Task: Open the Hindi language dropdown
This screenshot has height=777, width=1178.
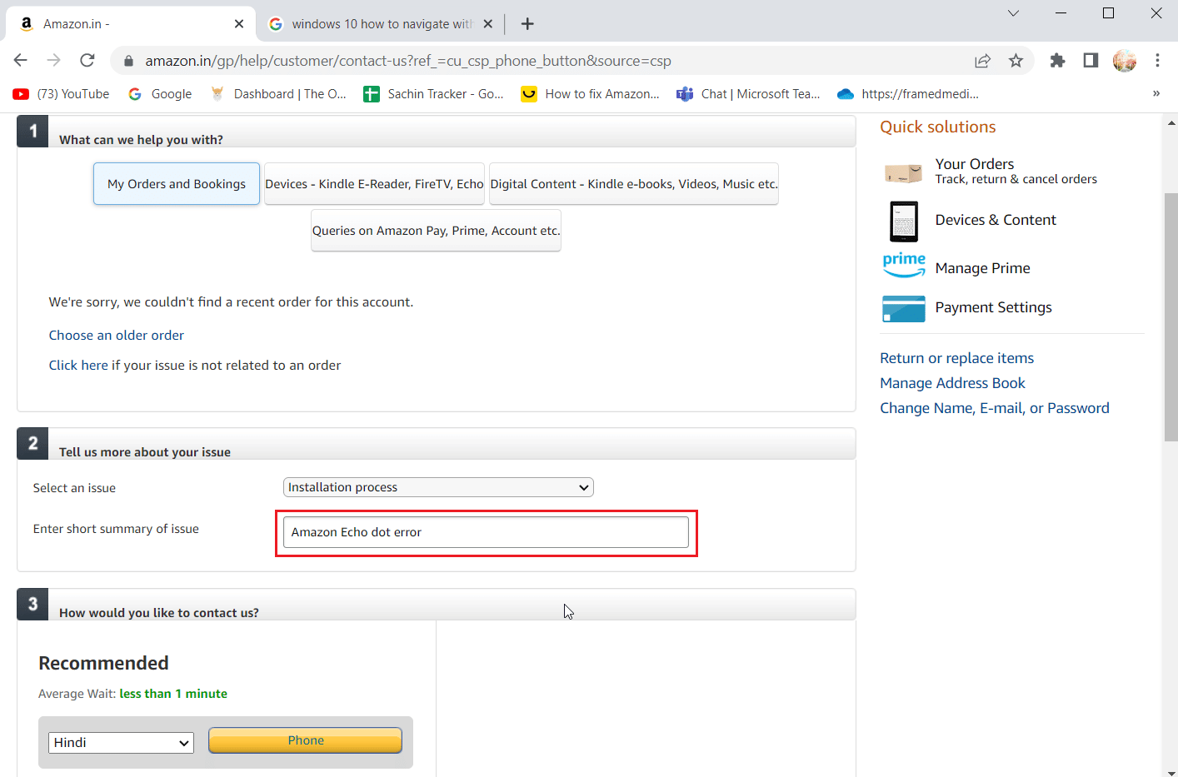Action: click(121, 742)
